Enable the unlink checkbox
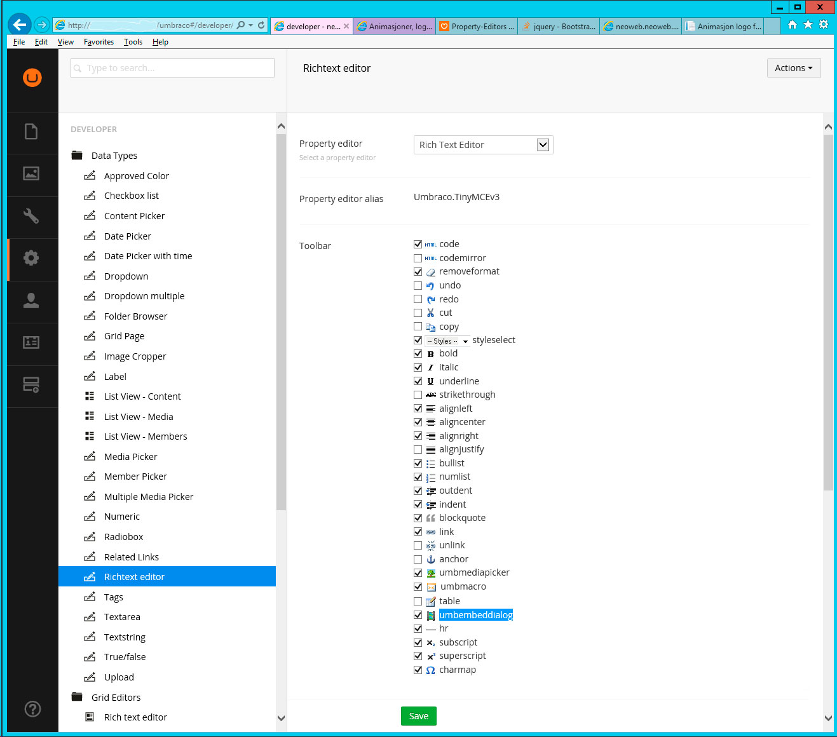Image resolution: width=837 pixels, height=737 pixels. (418, 545)
